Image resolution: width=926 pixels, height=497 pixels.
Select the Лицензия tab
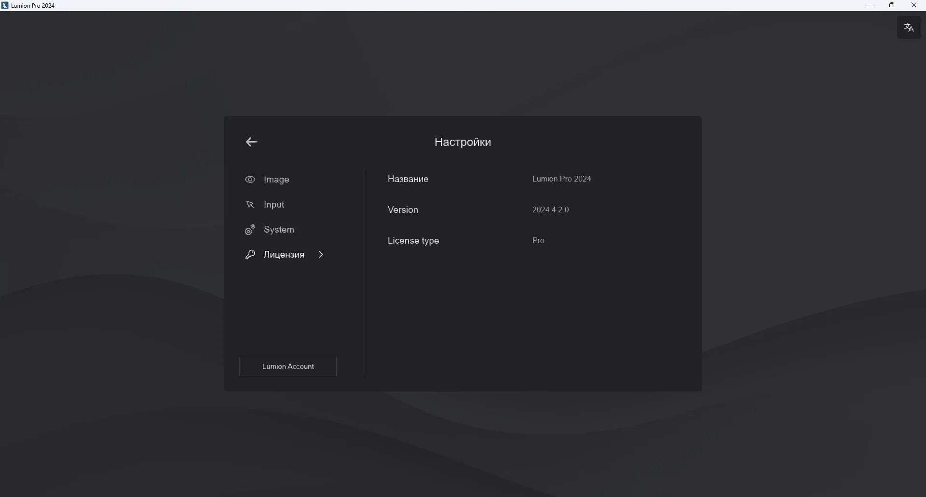click(285, 255)
